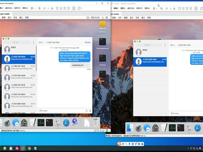Open System Preferences in right VM dock
Viewport: 203px width, 152px height.
[155, 128]
